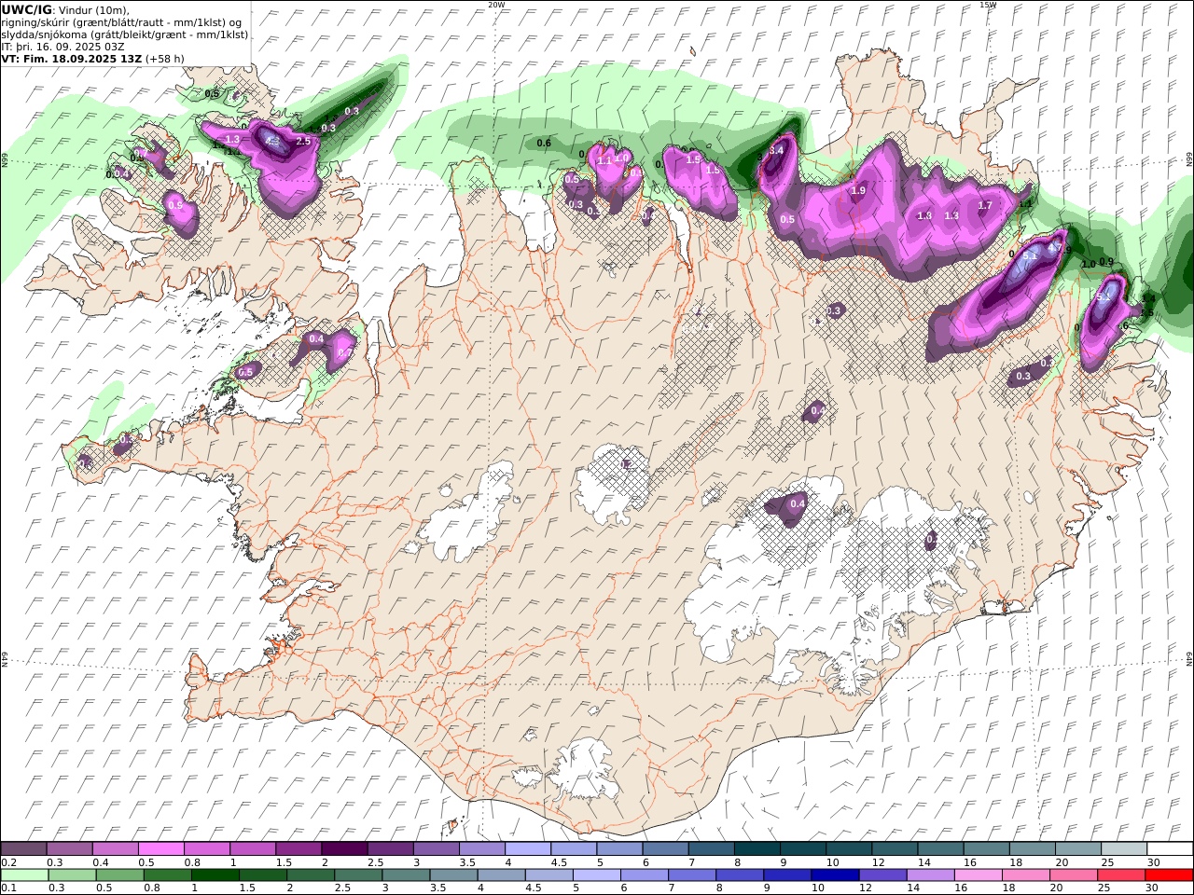Pick bottom-row legend swatch between 1 and 1.5

point(215,875)
